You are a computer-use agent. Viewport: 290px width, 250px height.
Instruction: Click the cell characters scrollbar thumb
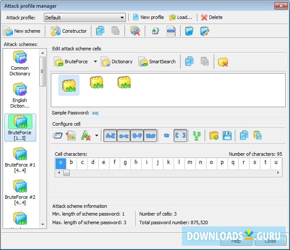pyautogui.click(x=67, y=173)
